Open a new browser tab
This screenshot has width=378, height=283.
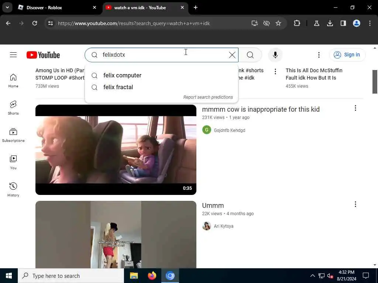pyautogui.click(x=196, y=7)
